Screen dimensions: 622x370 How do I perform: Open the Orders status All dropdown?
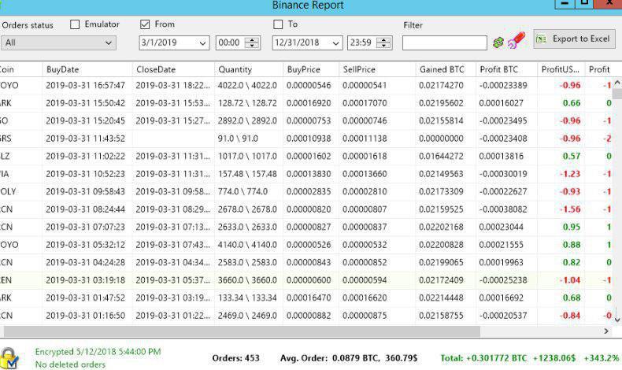(x=58, y=43)
